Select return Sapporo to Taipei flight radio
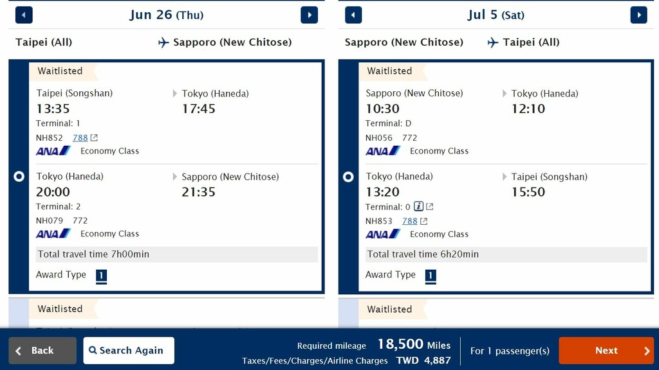The width and height of the screenshot is (659, 370). (x=348, y=177)
